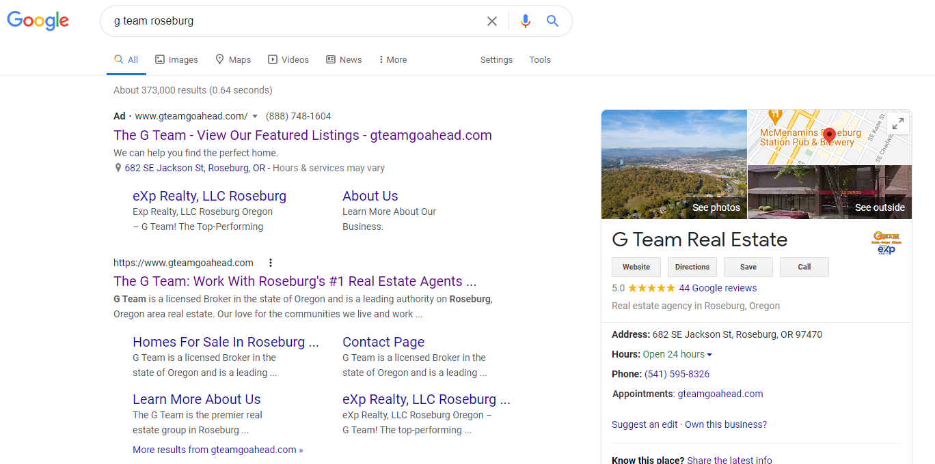Screen dimensions: 935x464
Task: Click the blue magnifier search icon
Action: click(x=553, y=21)
